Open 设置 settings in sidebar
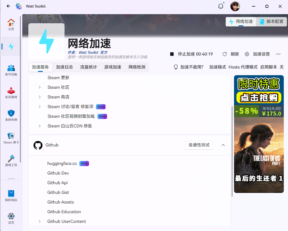The width and height of the screenshot is (288, 231). tap(11, 218)
